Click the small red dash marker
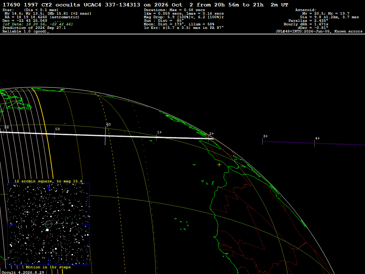 (x=65, y=123)
